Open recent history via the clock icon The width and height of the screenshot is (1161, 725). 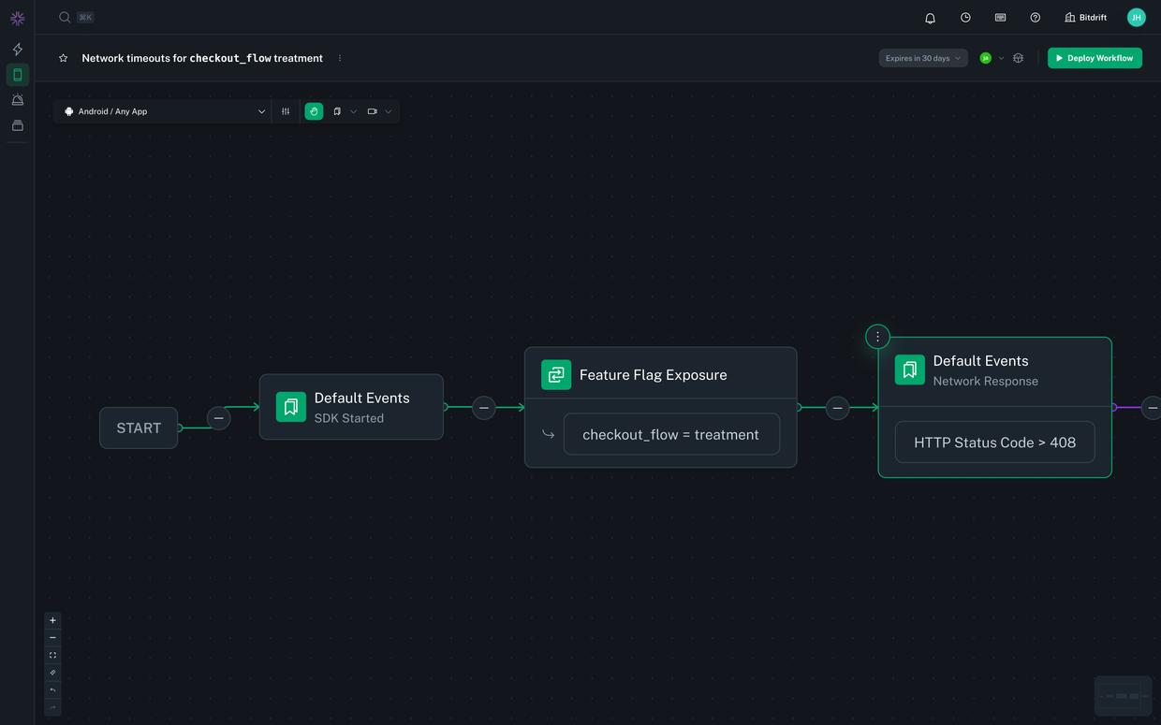[x=964, y=17]
